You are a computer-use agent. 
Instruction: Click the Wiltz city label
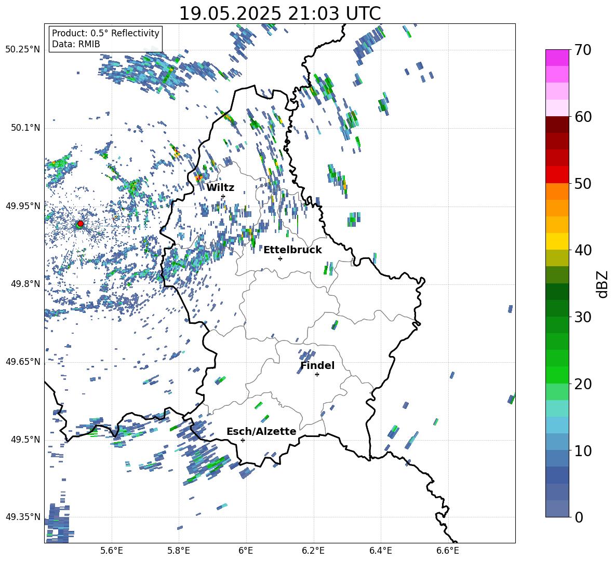pyautogui.click(x=220, y=188)
